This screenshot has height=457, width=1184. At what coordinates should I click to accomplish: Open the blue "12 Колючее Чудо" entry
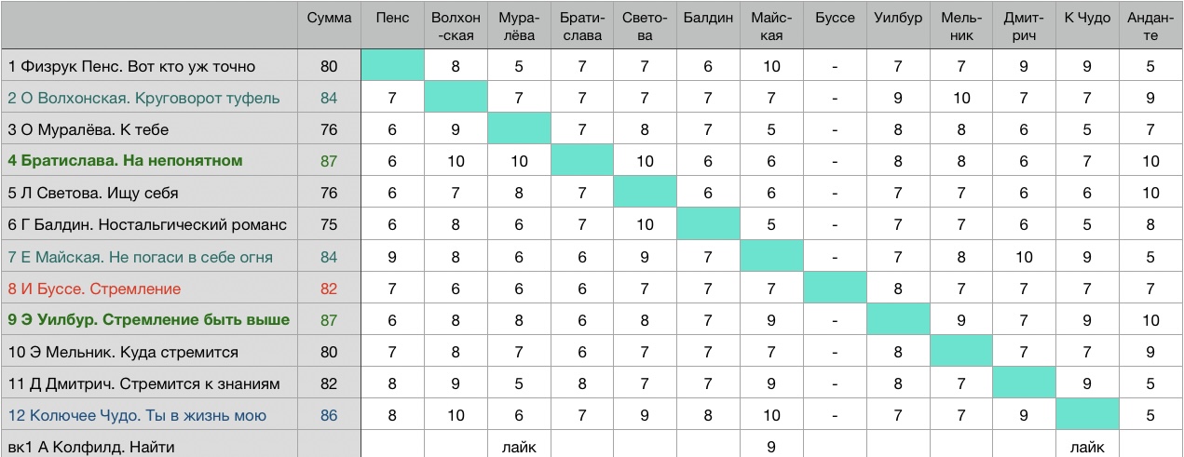coord(137,415)
